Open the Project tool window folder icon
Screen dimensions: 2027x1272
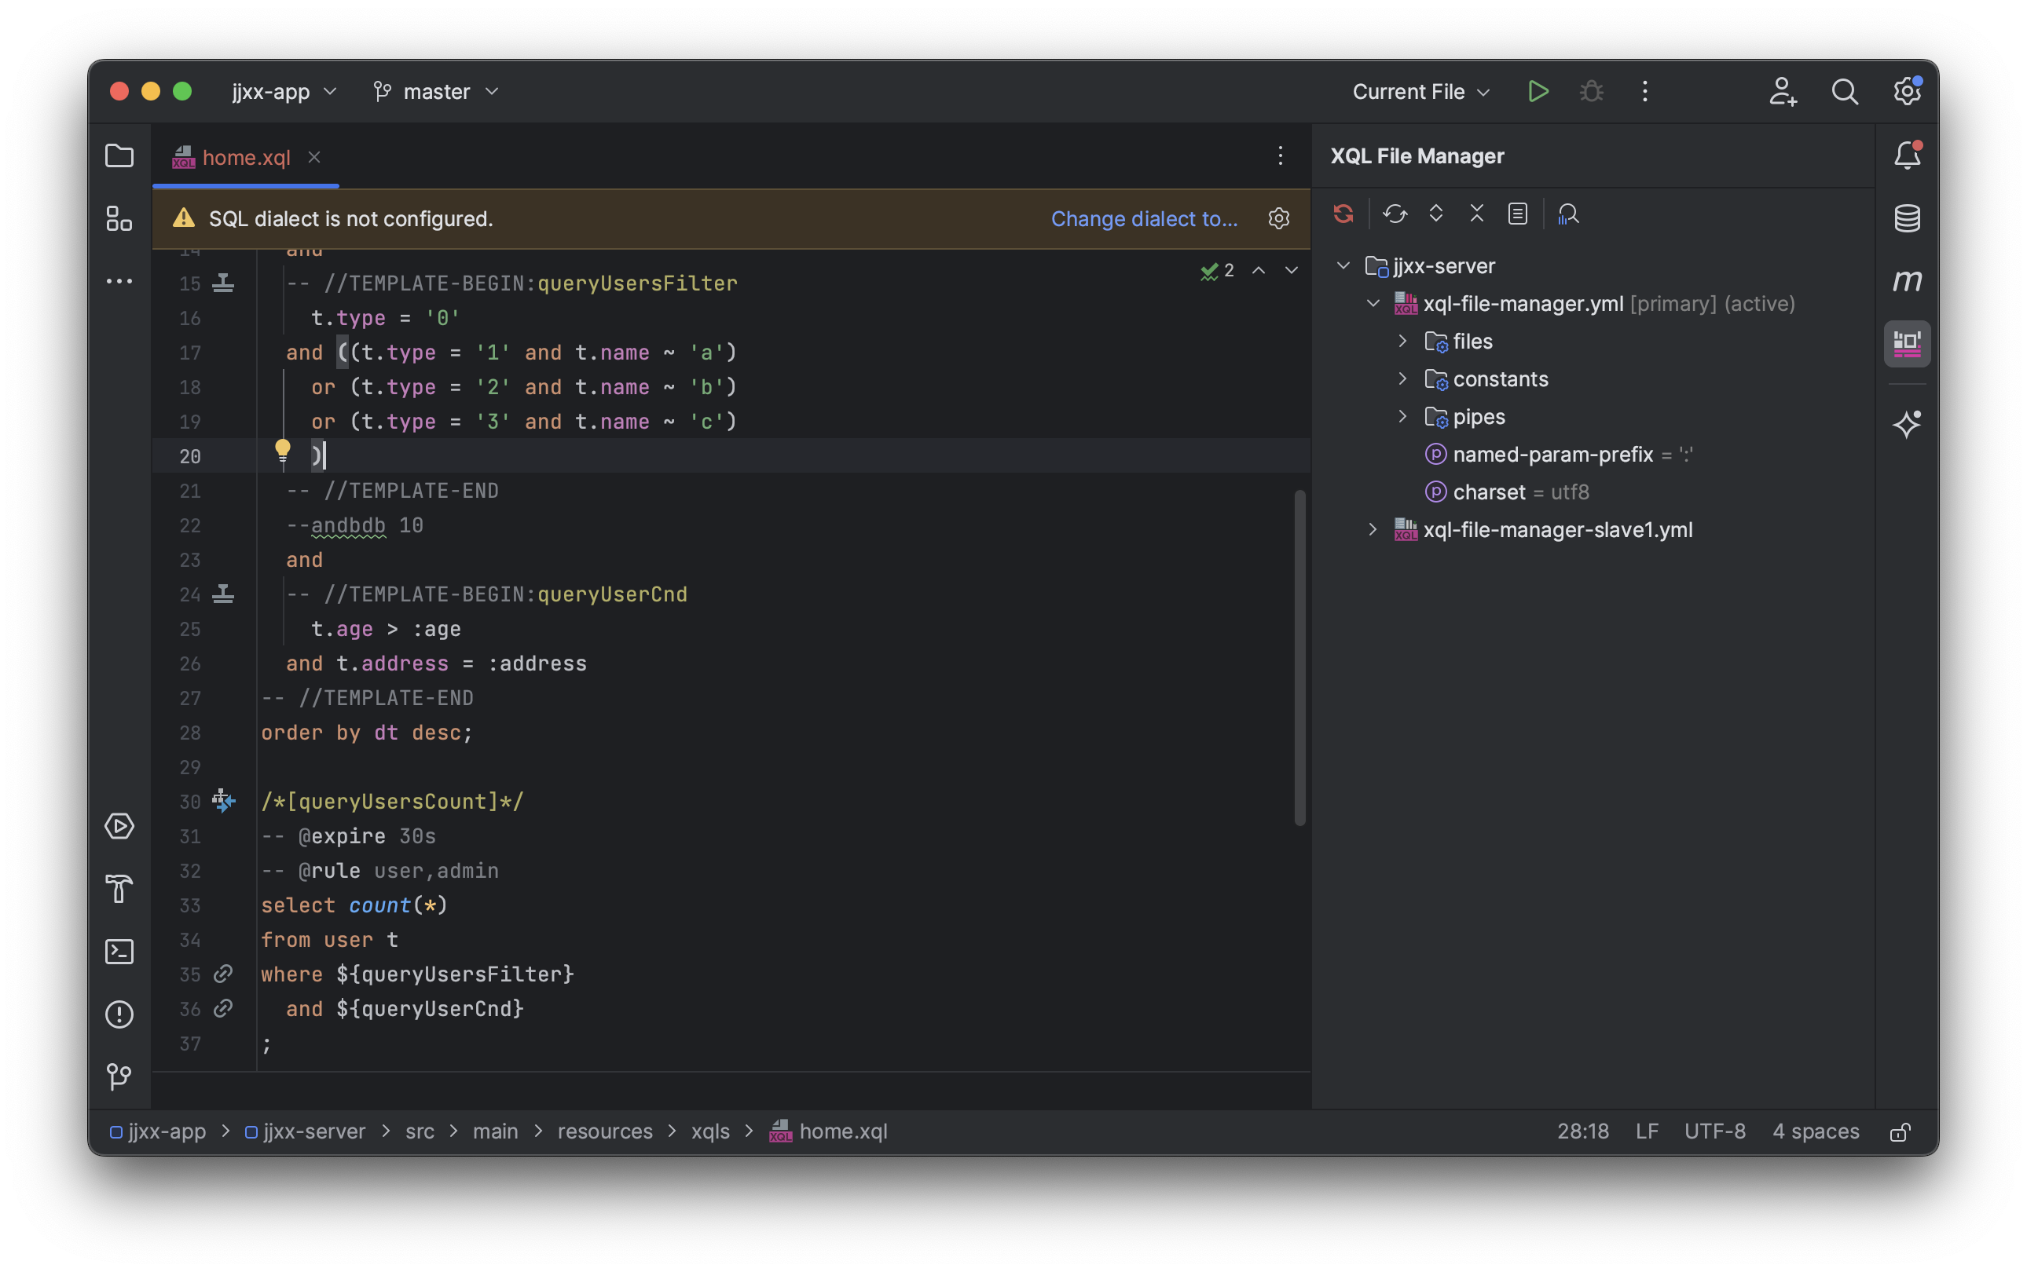click(x=119, y=155)
